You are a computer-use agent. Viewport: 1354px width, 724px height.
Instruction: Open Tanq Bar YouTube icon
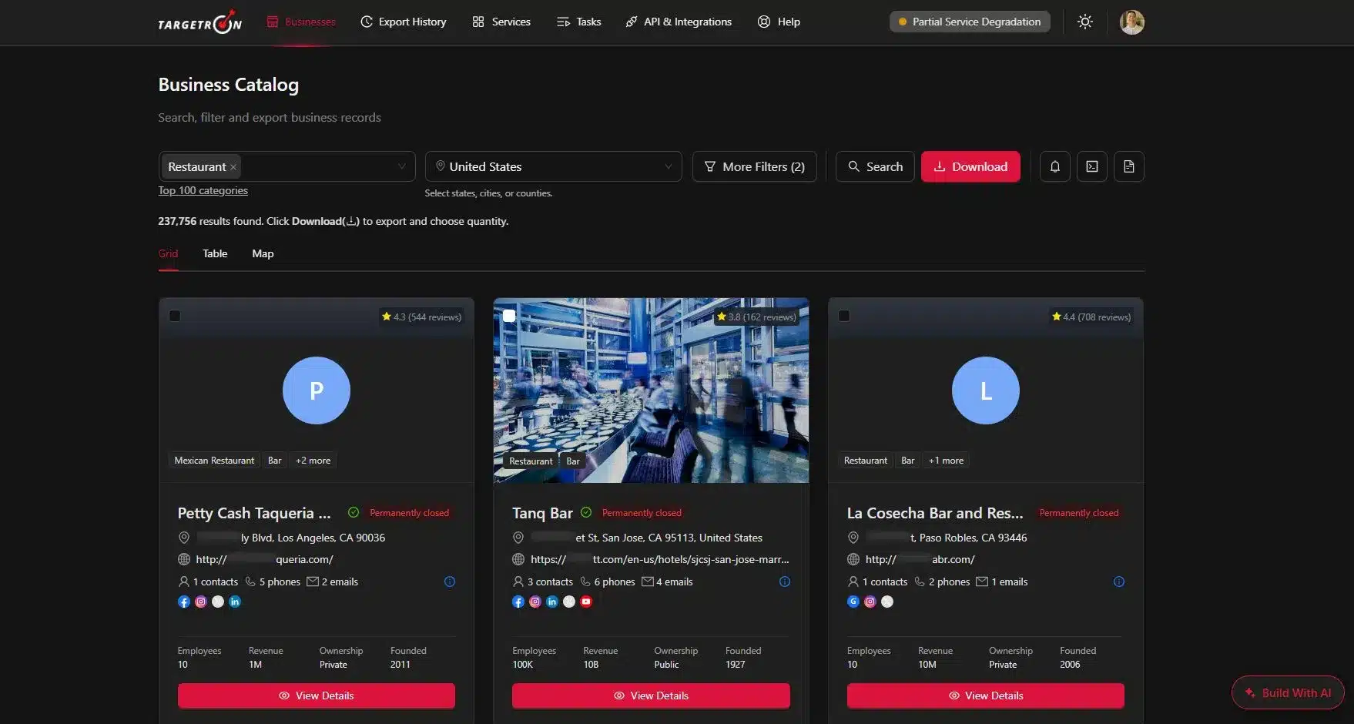click(x=586, y=602)
